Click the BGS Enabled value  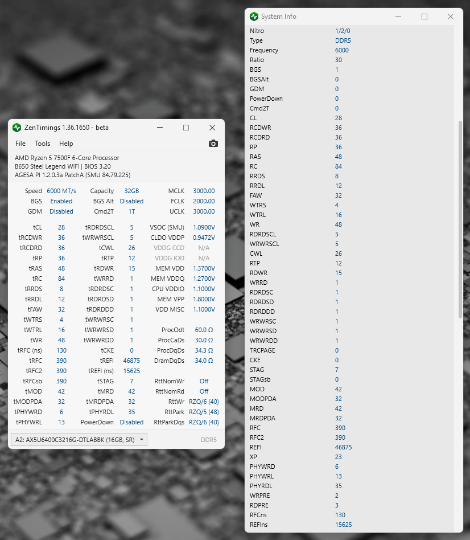tap(61, 201)
